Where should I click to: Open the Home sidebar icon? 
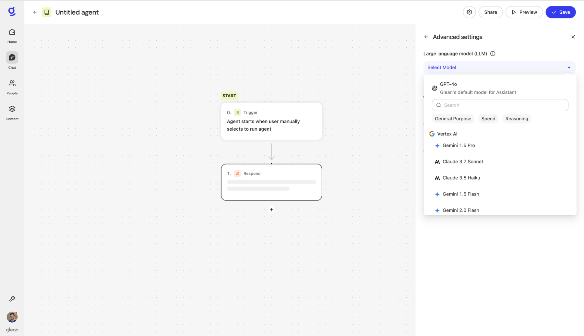12,32
